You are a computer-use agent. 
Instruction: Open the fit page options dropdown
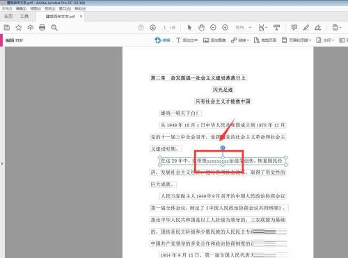click(262, 28)
